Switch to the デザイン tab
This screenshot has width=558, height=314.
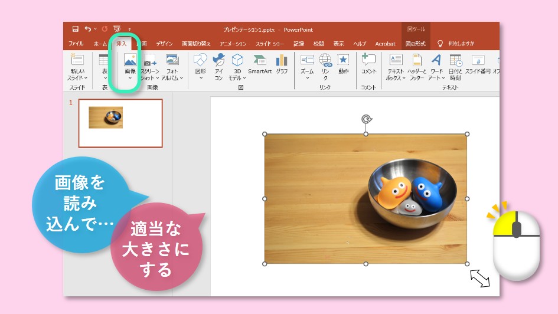[164, 44]
